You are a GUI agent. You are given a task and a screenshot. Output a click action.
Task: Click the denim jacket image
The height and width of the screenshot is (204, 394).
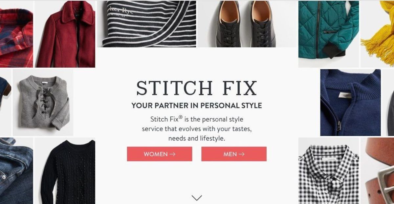[x=16, y=171]
